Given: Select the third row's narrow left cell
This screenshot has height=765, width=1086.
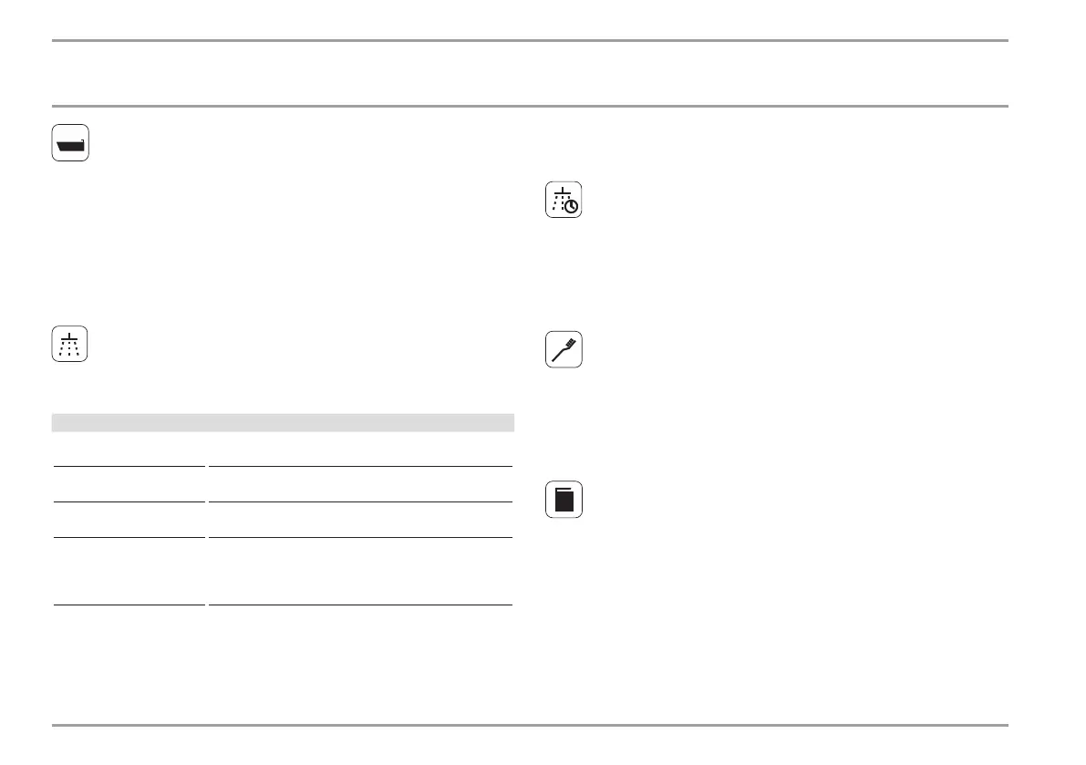Looking at the screenshot, I should point(129,520).
